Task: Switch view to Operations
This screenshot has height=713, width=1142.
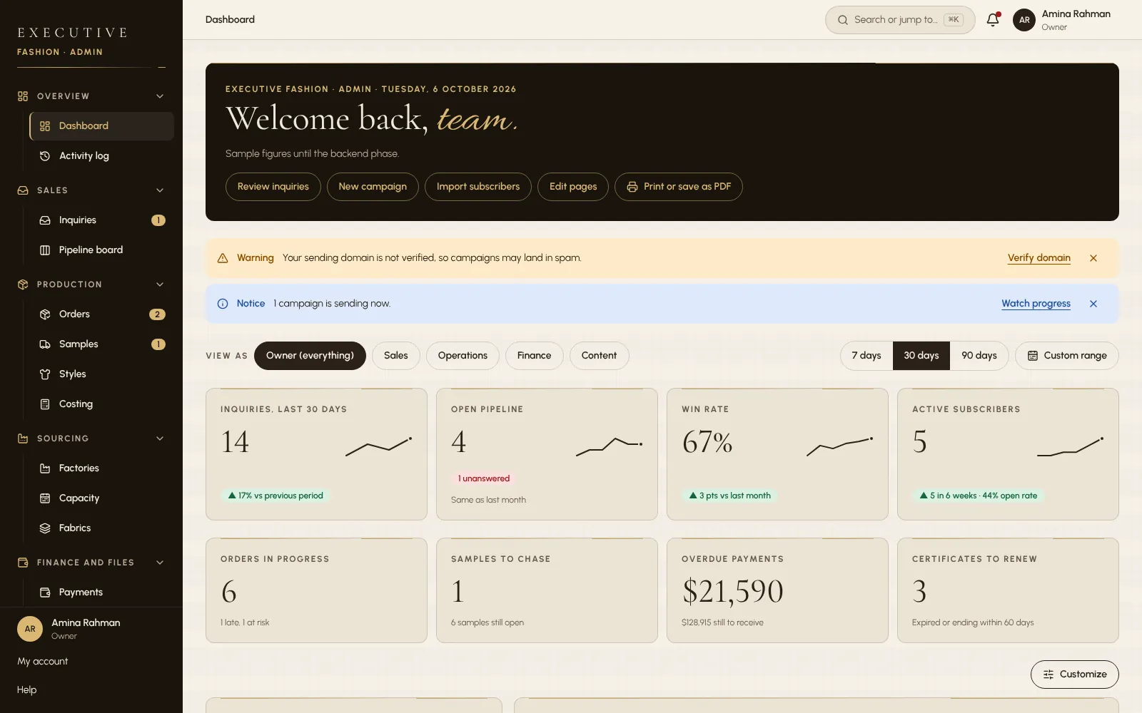Action: [463, 356]
